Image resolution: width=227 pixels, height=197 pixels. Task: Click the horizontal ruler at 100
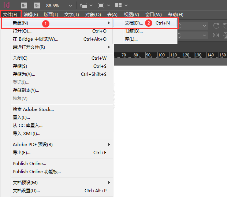pos(161,55)
